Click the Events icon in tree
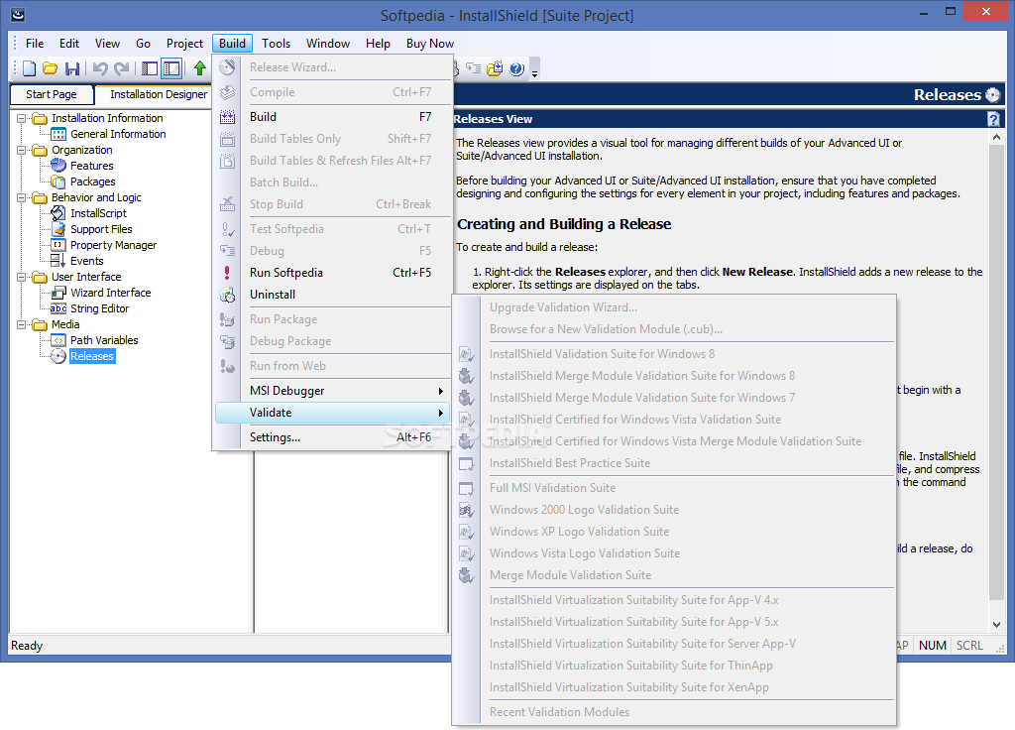Image resolution: width=1015 pixels, height=730 pixels. [58, 261]
